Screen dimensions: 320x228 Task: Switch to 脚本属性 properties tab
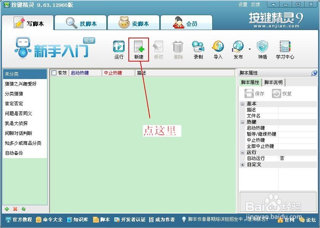[x=250, y=82]
